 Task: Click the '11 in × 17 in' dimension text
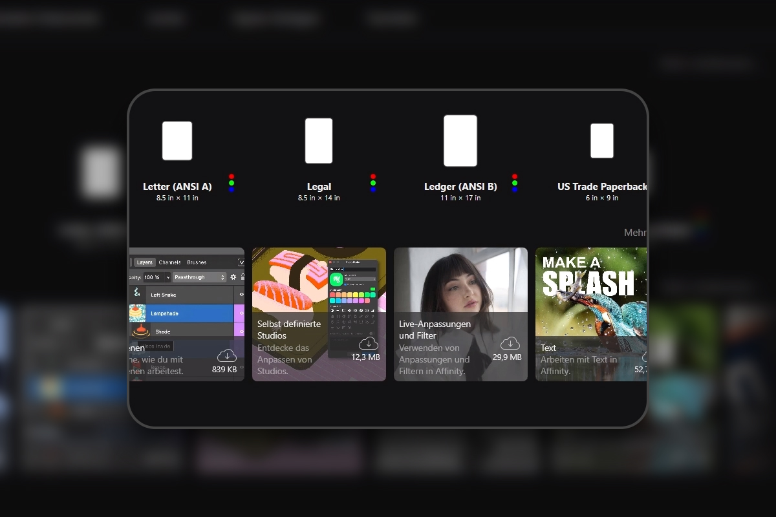[x=460, y=198]
